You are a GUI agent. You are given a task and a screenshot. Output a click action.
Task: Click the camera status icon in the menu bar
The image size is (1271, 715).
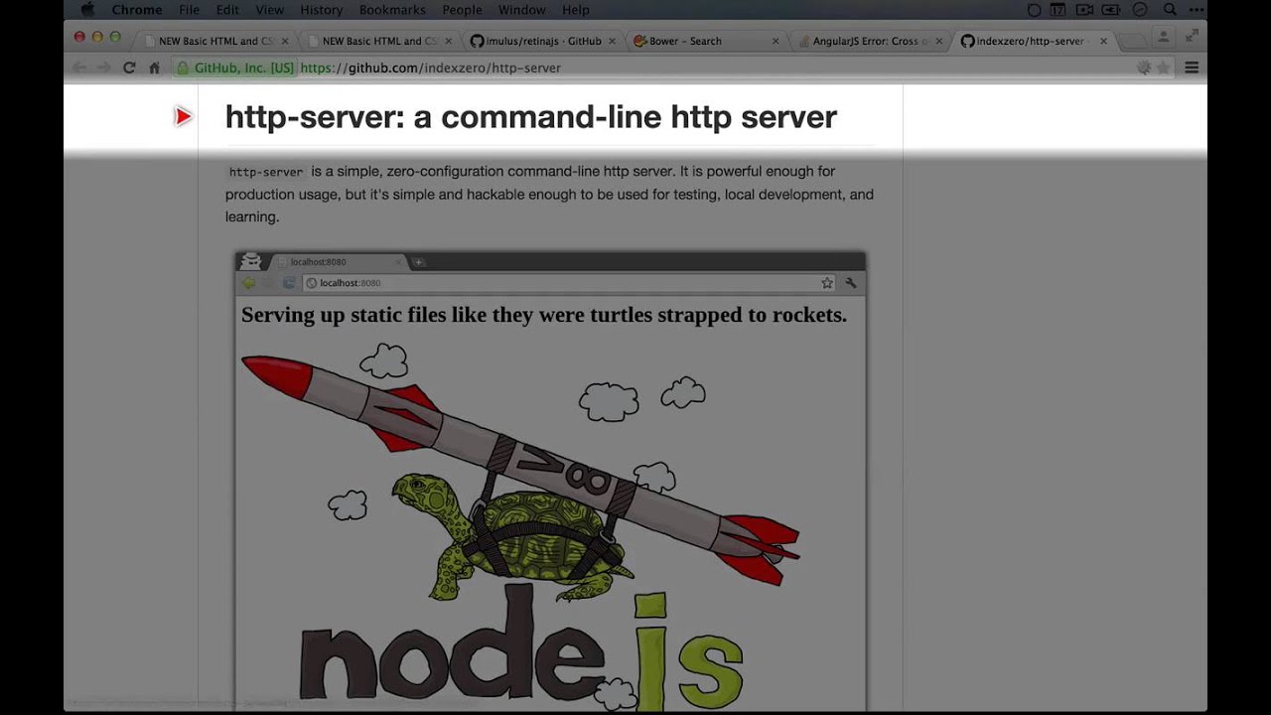(x=1084, y=10)
